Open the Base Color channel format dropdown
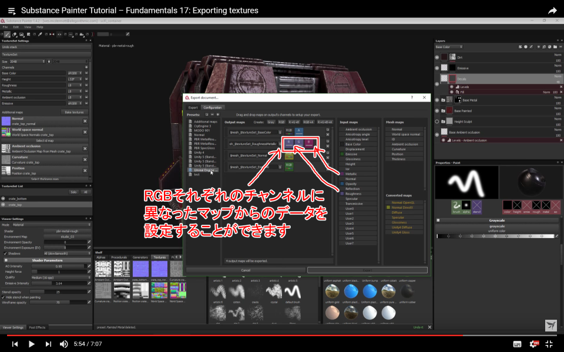564x352 pixels. tap(75, 73)
